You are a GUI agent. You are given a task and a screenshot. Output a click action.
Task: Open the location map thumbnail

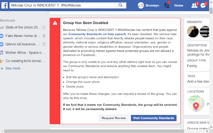[196, 103]
